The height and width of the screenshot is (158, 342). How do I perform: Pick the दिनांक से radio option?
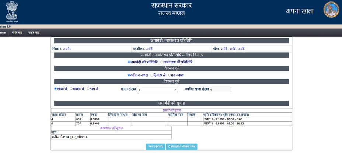(x=152, y=75)
